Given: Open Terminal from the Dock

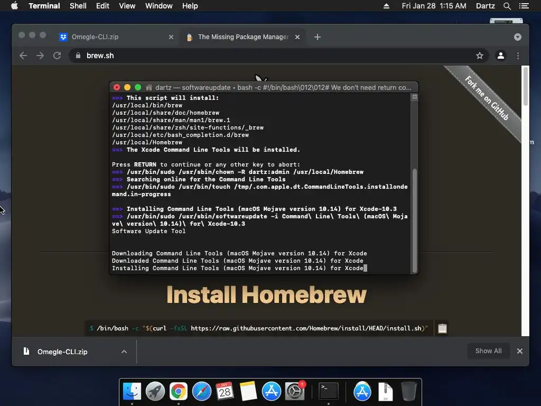Looking at the screenshot, I should pos(328,392).
